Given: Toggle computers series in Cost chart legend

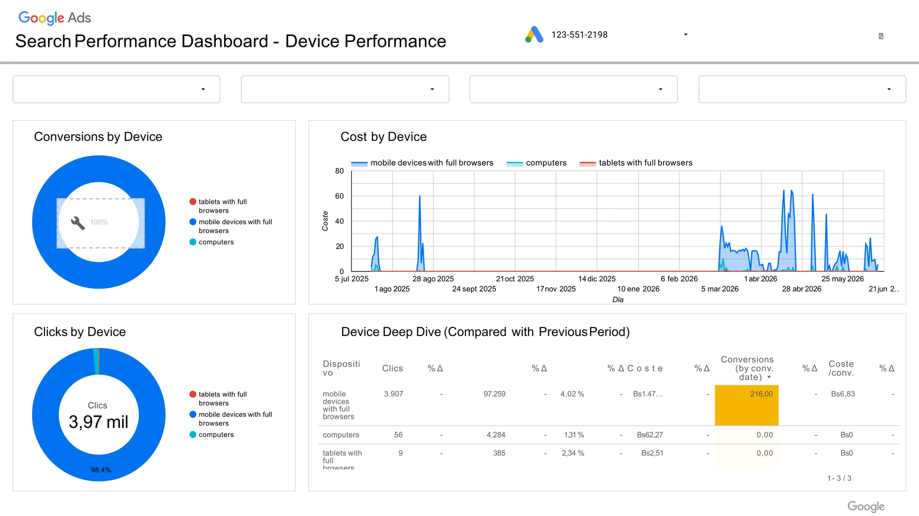Looking at the screenshot, I should [x=536, y=163].
